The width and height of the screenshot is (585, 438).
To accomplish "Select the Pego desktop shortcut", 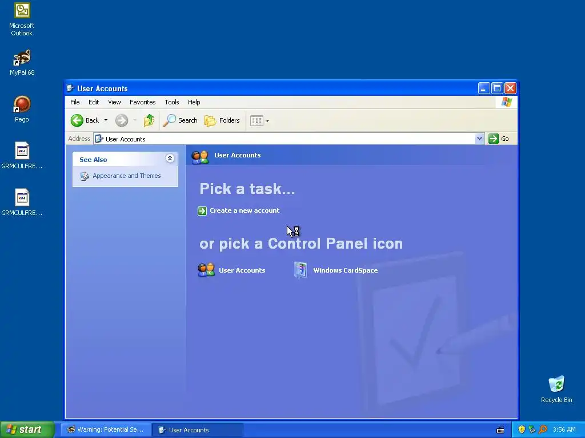I will 22,104.
